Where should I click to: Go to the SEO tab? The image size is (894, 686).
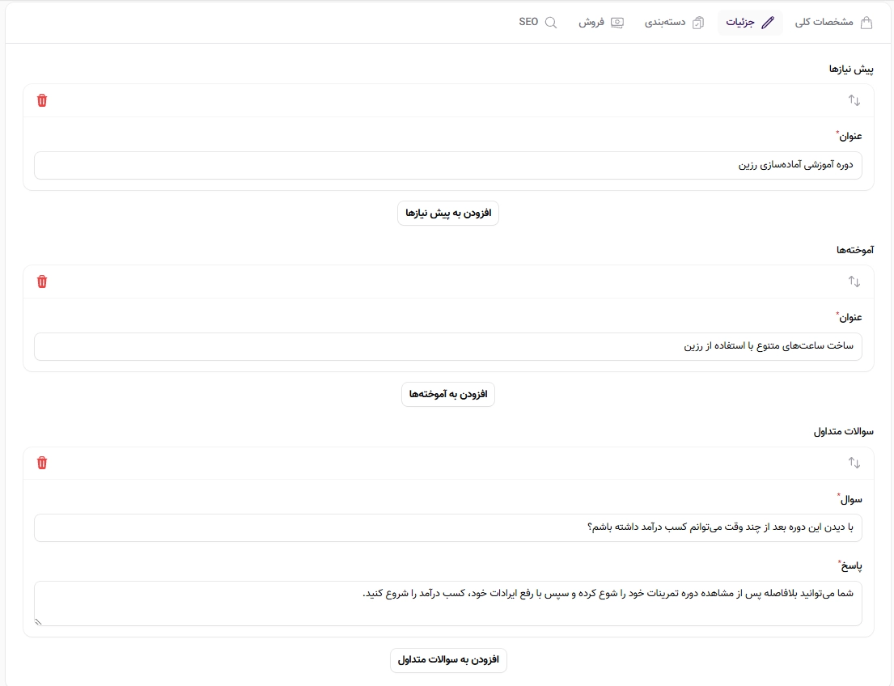pos(538,22)
